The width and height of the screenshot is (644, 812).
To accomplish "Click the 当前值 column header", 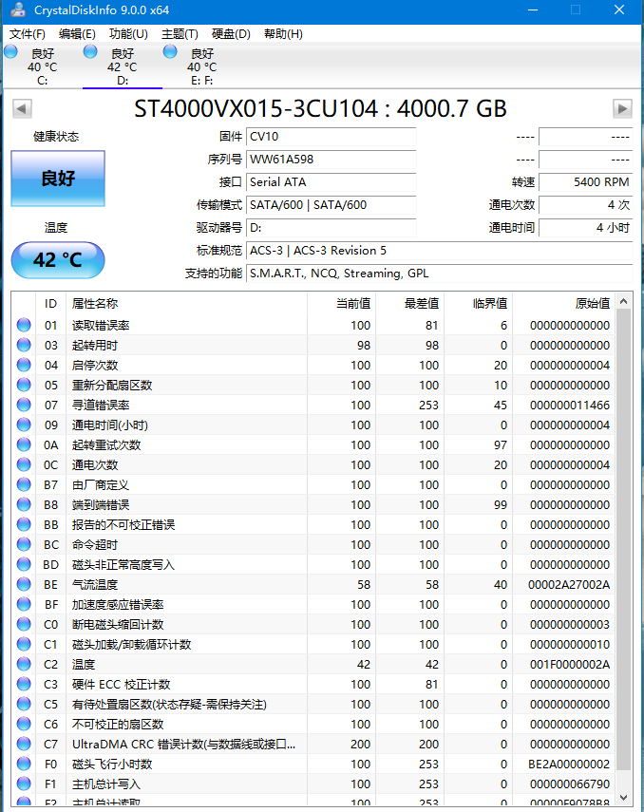I will tap(341, 304).
